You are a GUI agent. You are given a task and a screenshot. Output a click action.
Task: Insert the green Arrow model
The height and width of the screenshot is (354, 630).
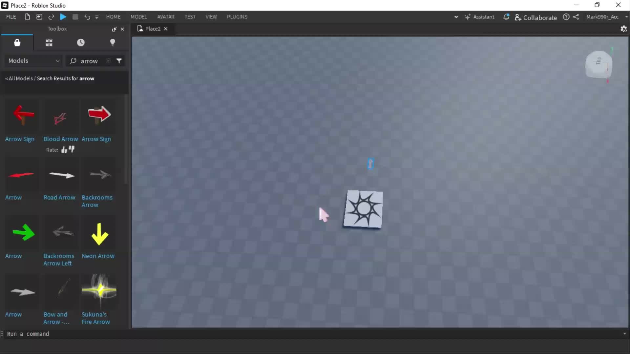tap(23, 233)
